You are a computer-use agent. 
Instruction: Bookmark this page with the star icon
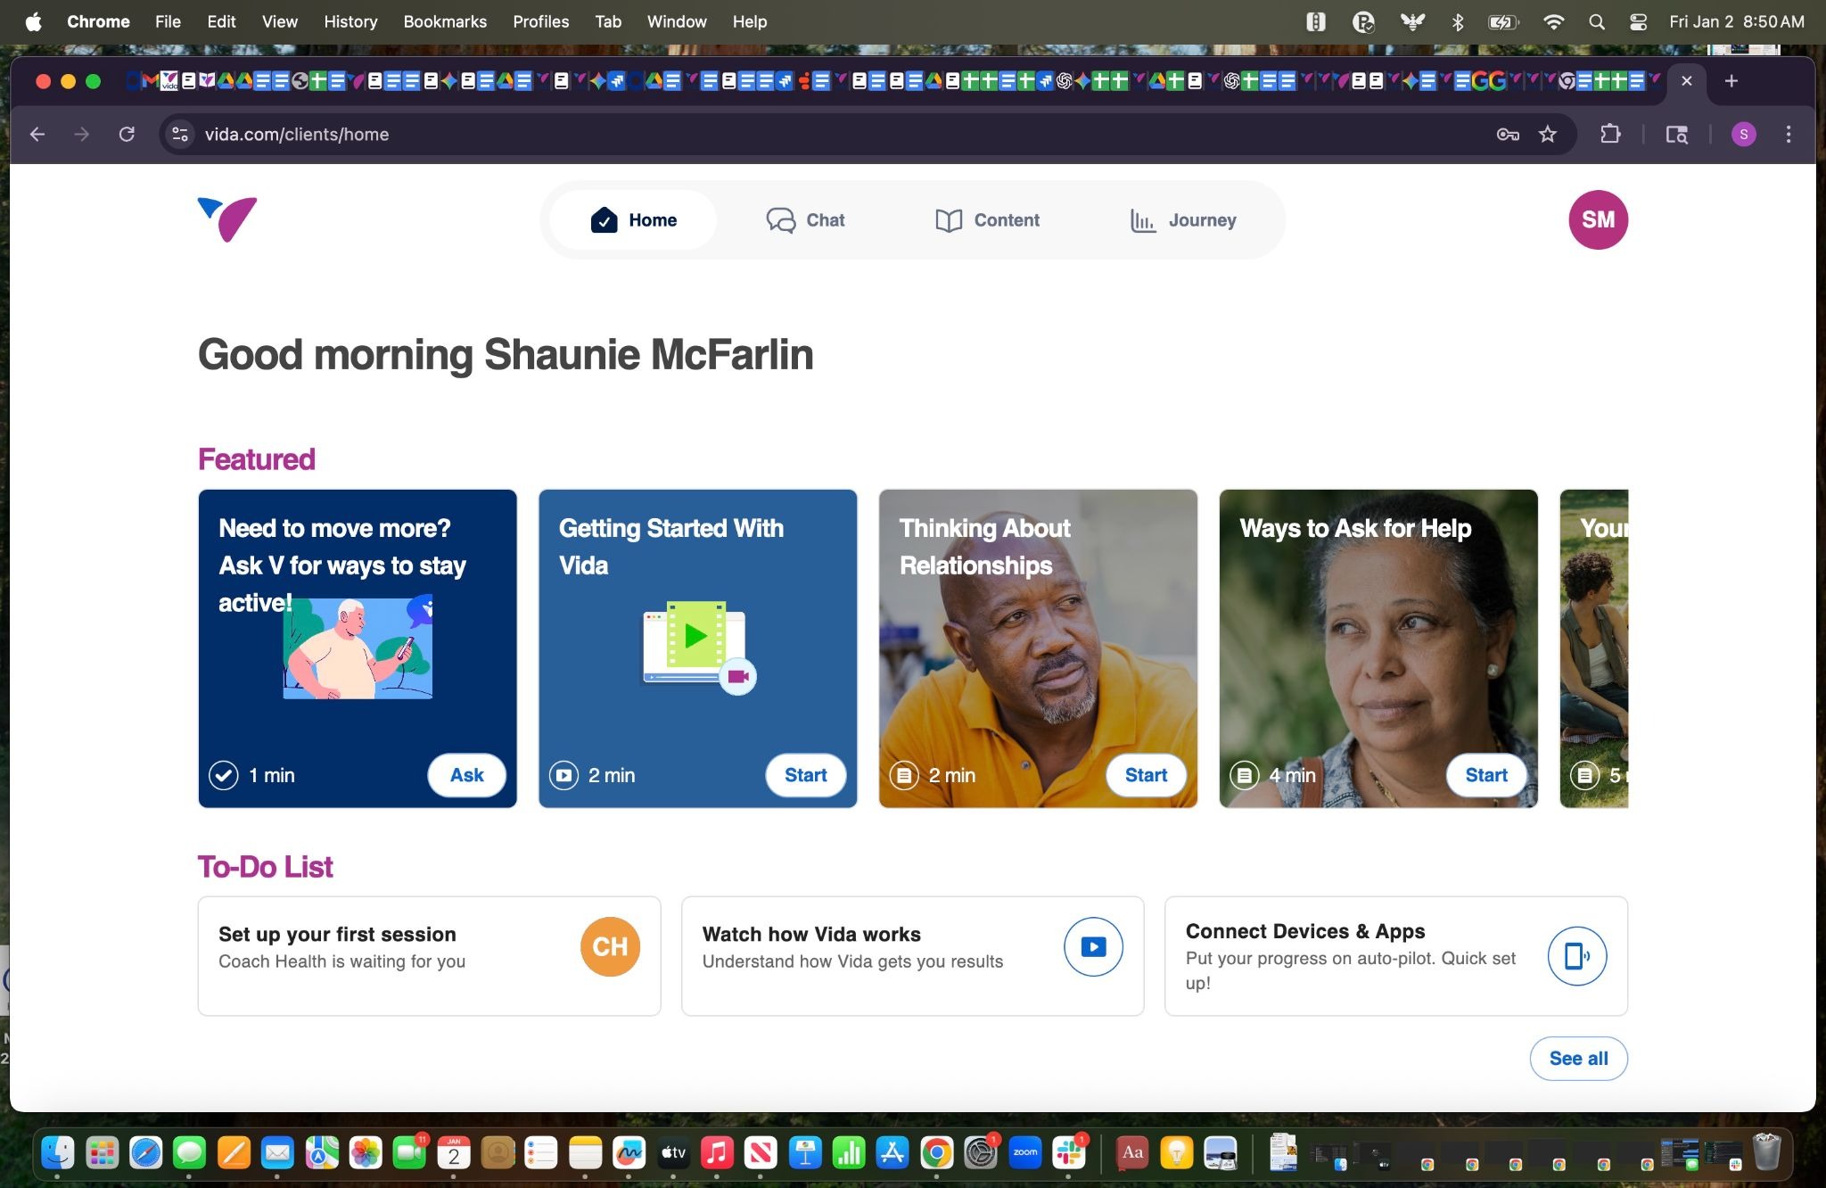coord(1548,135)
